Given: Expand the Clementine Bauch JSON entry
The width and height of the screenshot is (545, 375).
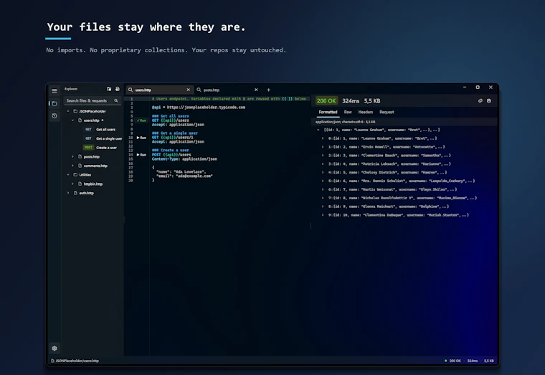Looking at the screenshot, I should (x=323, y=156).
